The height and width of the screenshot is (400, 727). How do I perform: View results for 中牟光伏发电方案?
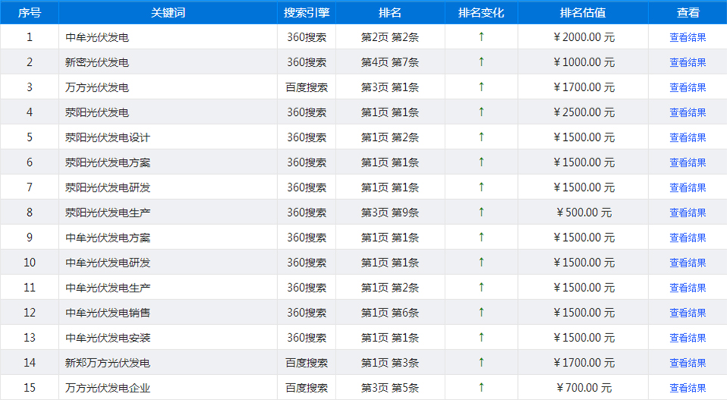point(688,238)
